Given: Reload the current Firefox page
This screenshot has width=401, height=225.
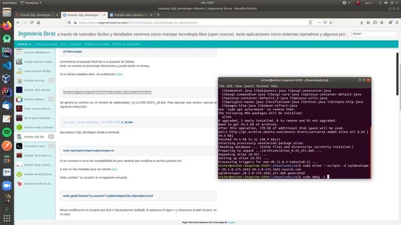Looking at the screenshot, I should coord(32,22).
